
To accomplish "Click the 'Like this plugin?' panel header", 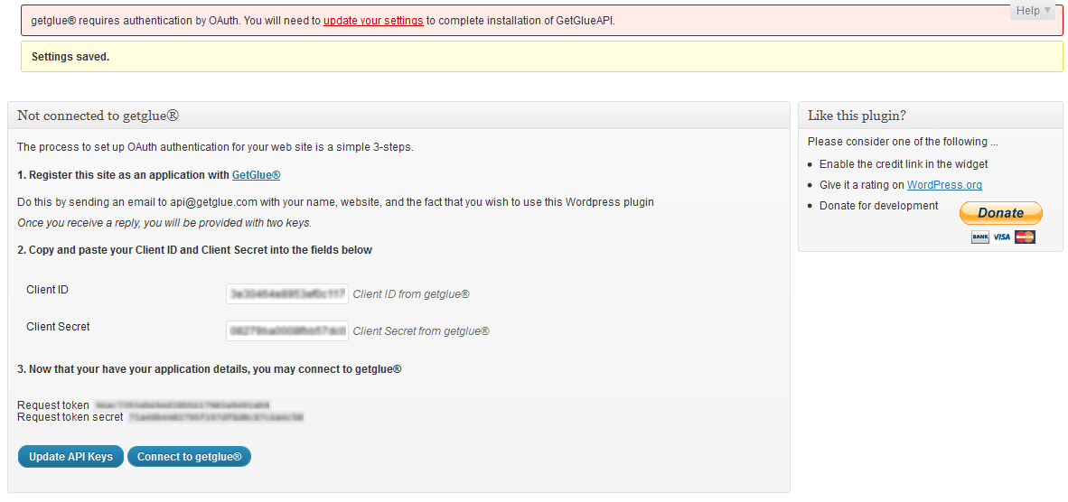I will [x=931, y=116].
